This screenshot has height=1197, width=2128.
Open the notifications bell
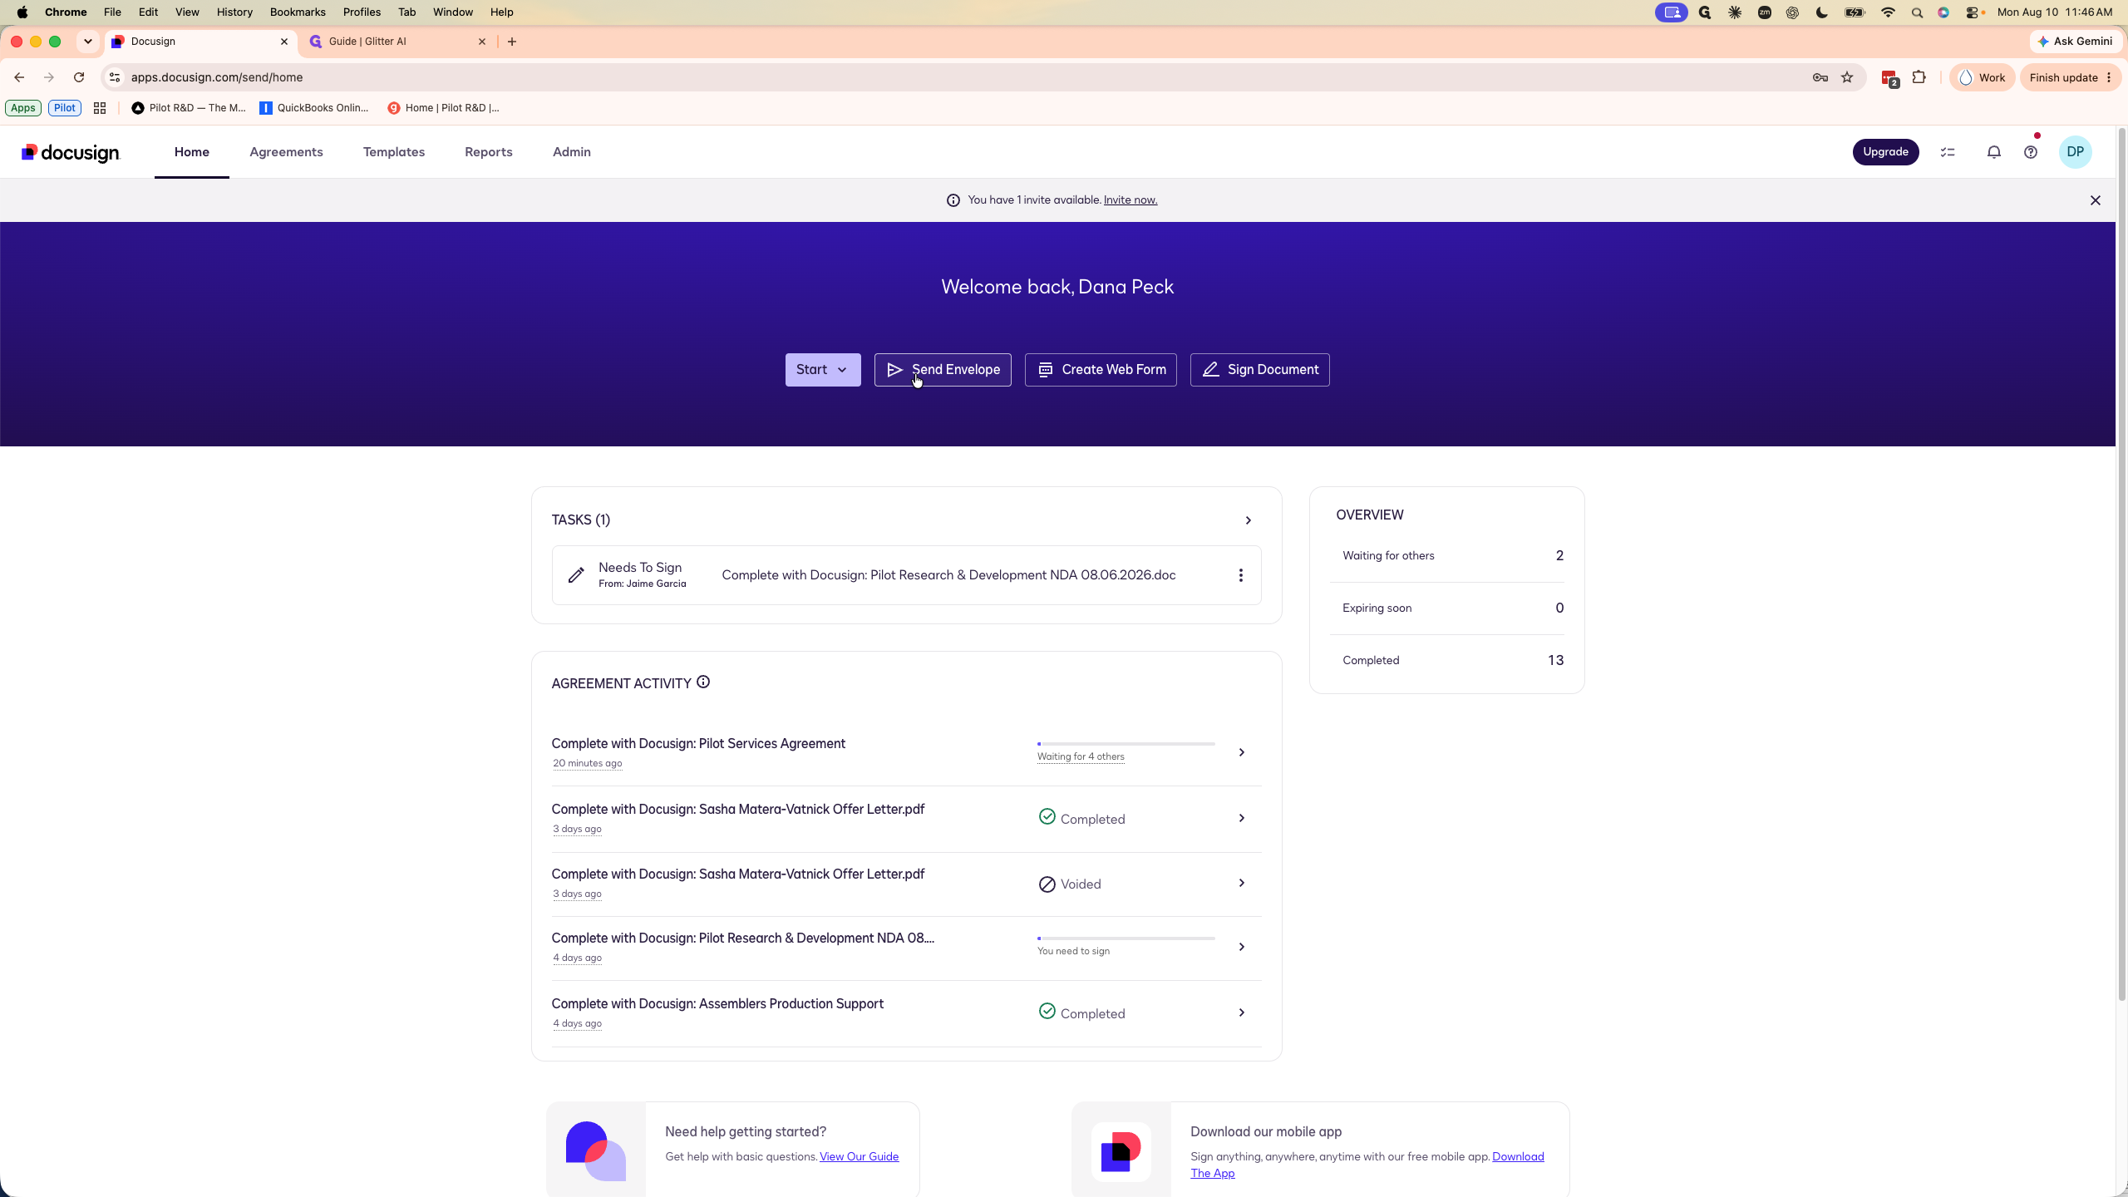point(1993,152)
